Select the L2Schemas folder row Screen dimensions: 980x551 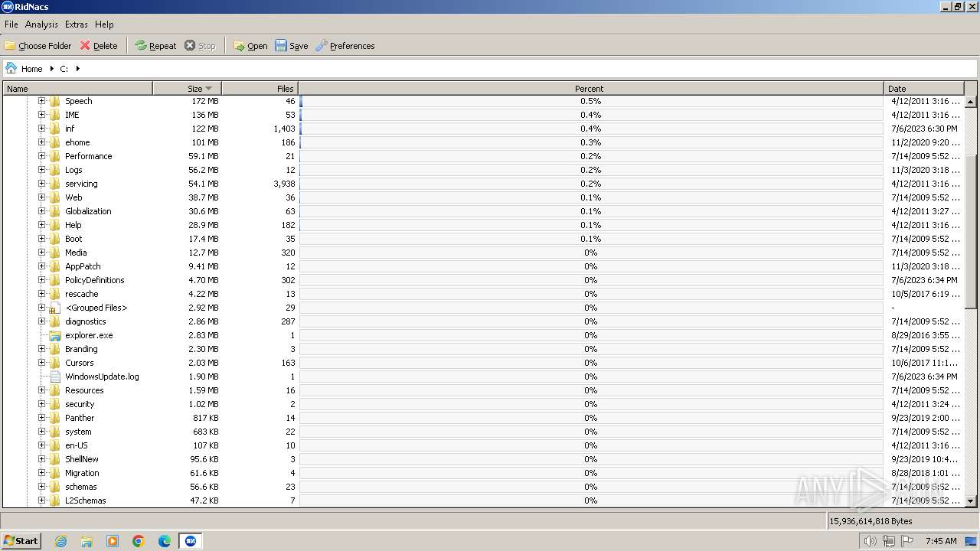coord(484,500)
